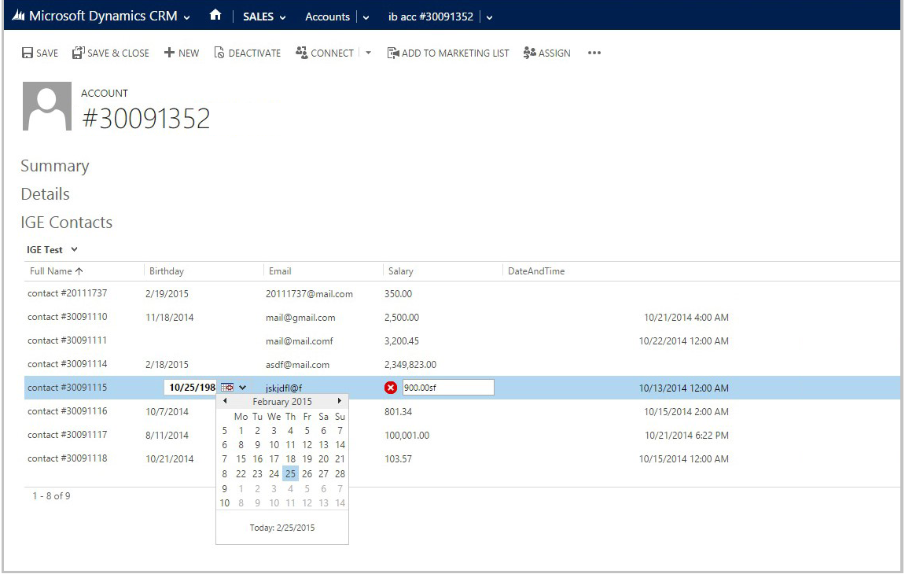
Task: Select the highlighted day 25 in calendar
Action: pos(290,474)
